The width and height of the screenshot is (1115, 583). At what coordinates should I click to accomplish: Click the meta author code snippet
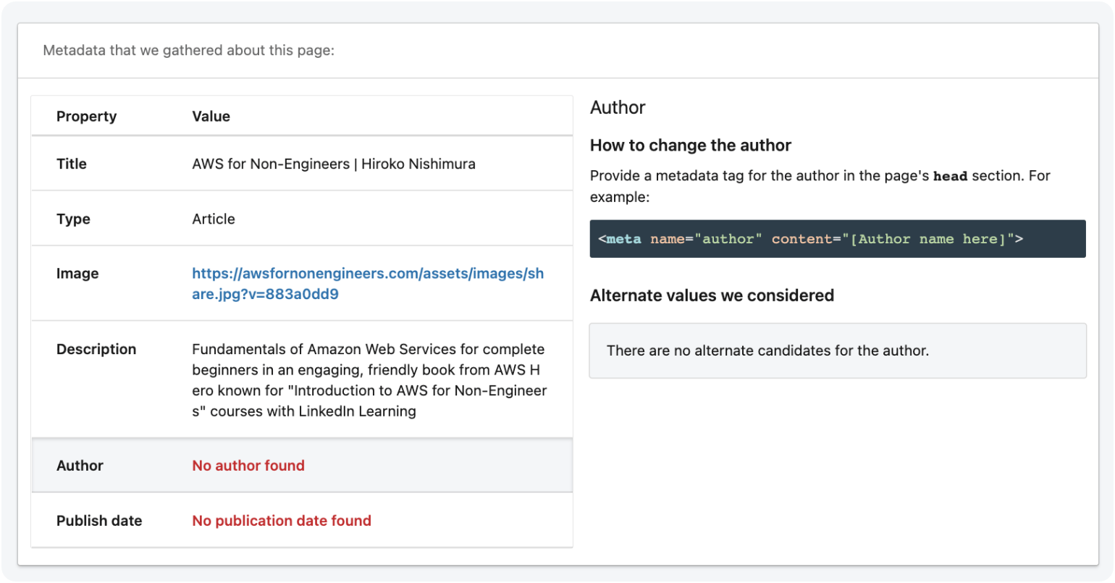tap(838, 239)
